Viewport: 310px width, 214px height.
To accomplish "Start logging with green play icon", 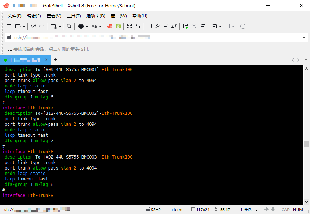I will 185,26.
